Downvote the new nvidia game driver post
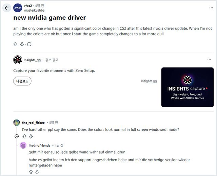 coord(22,44)
